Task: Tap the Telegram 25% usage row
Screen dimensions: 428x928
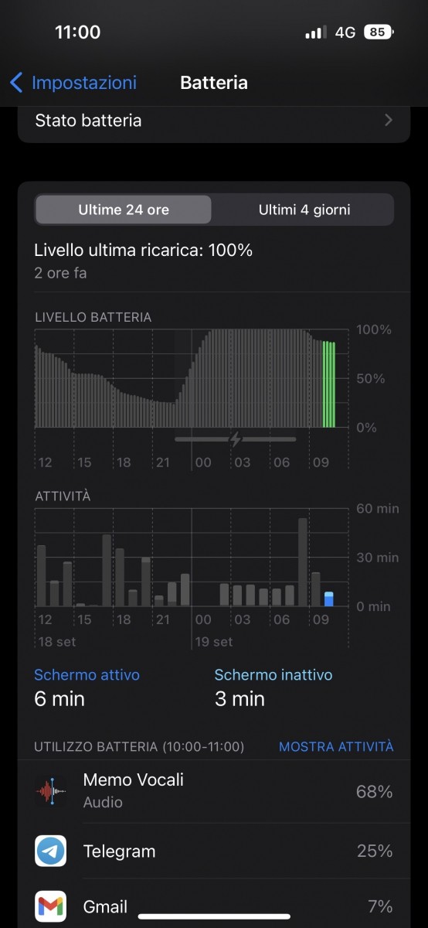Action: click(214, 851)
